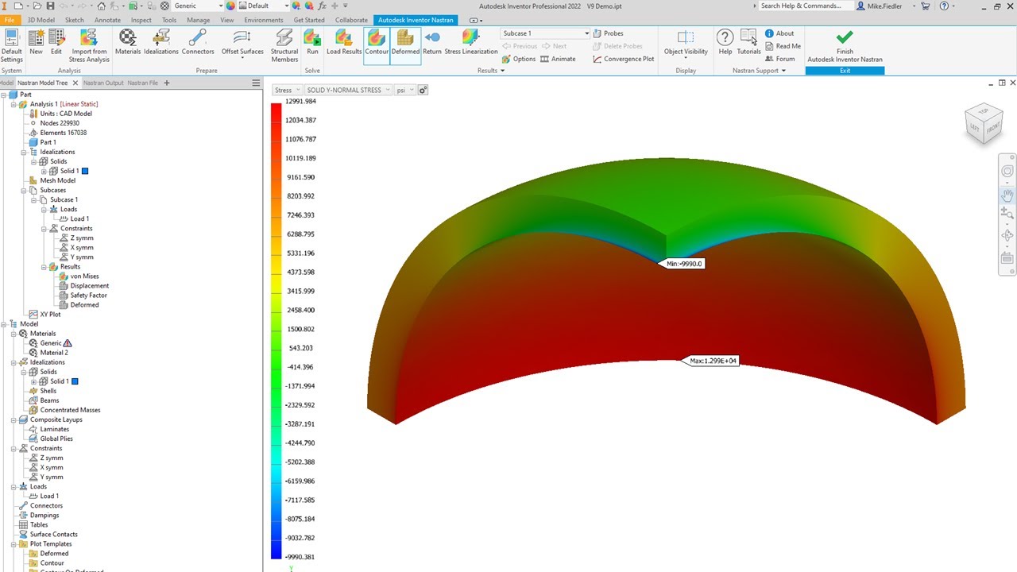Open the Stress result type dropdown

287,90
